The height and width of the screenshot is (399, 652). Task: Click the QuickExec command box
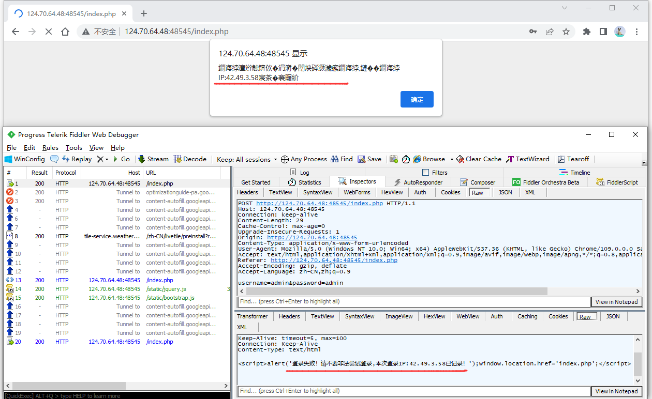pos(116,395)
